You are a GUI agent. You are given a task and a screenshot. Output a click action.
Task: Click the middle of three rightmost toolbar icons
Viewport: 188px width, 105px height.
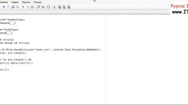click(64, 7)
